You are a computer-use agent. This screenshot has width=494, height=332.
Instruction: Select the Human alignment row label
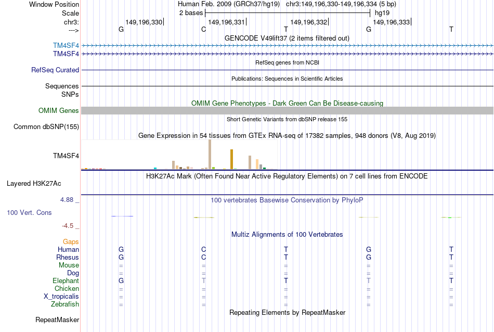click(x=68, y=249)
